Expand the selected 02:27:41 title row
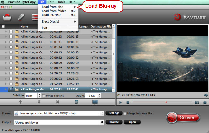This screenshot has width=209, height=133. 6,89
